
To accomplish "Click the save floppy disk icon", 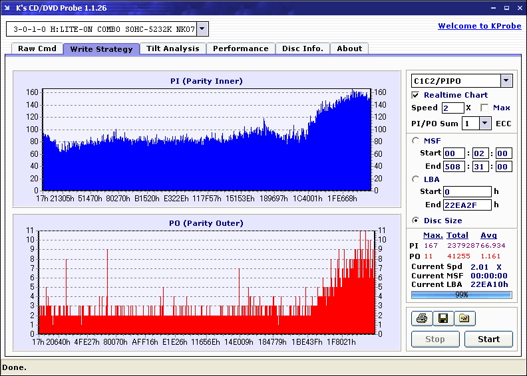I will 442,319.
